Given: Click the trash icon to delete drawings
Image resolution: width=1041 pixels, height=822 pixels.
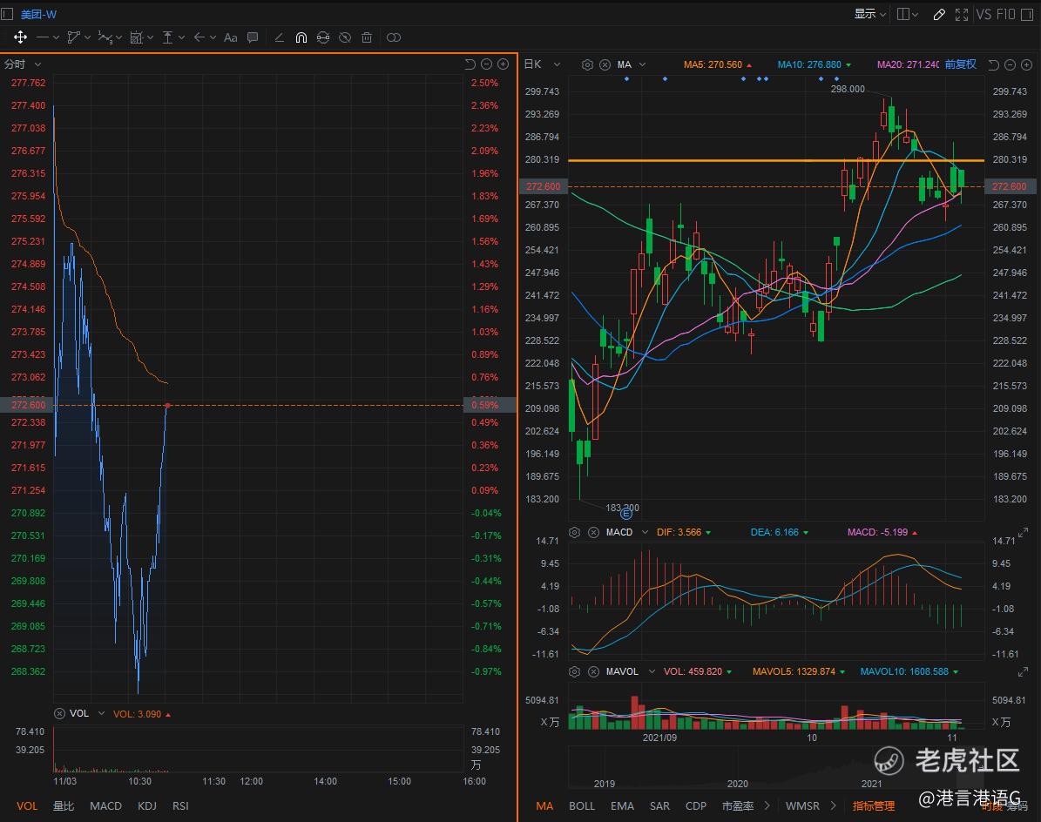Looking at the screenshot, I should 367,37.
